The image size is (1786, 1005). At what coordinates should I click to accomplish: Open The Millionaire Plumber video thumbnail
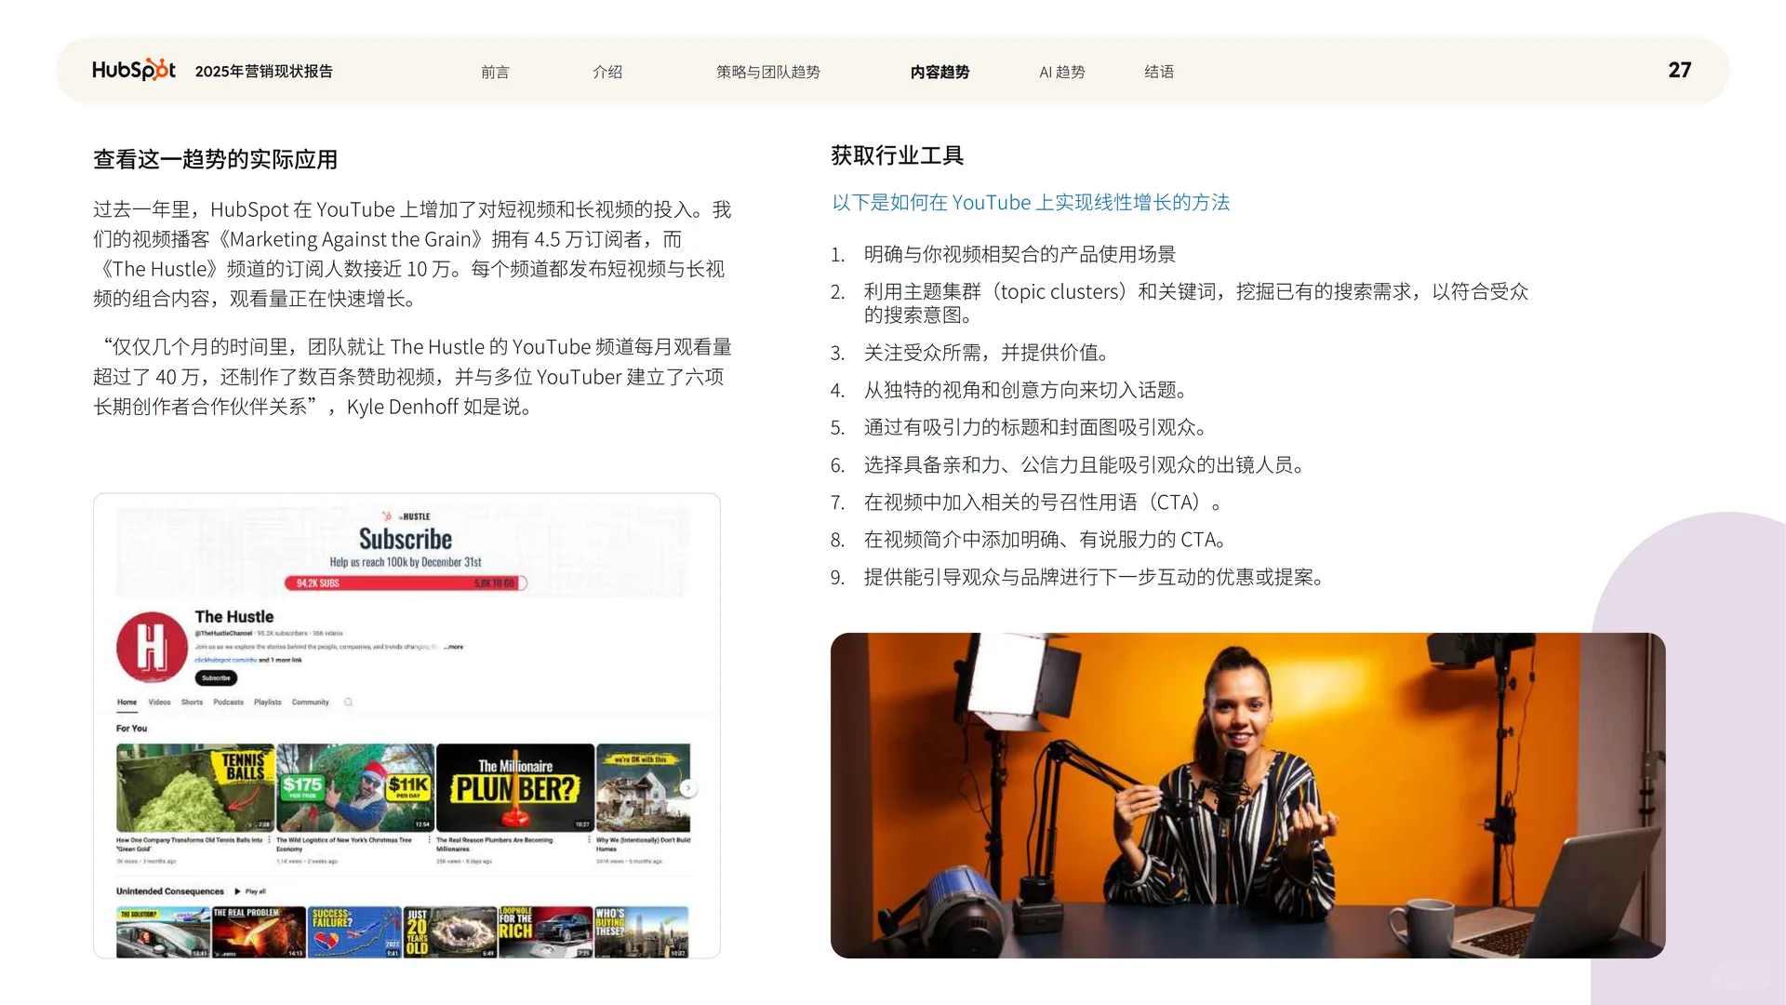tap(513, 786)
